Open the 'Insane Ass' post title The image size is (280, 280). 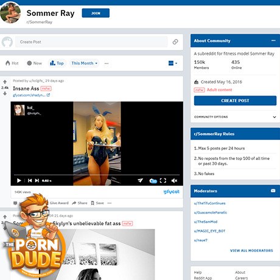26,88
